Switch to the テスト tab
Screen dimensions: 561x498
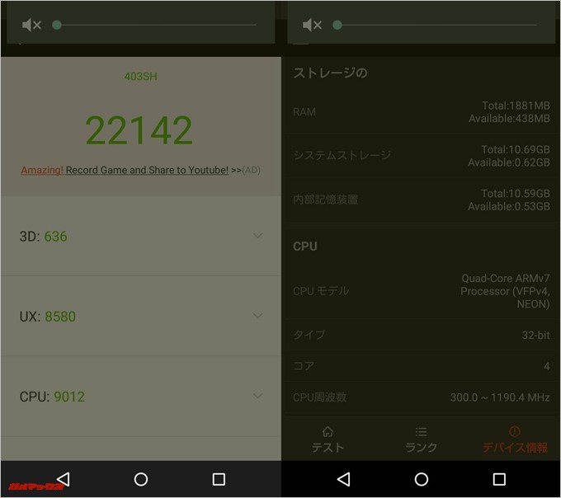[328, 439]
